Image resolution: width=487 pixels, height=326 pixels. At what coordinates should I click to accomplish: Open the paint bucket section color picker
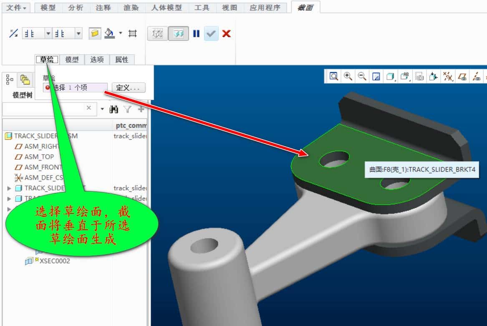pos(110,34)
